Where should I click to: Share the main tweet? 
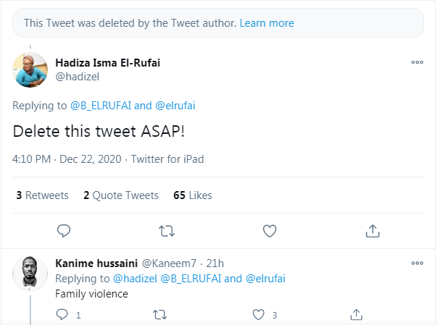click(x=373, y=231)
